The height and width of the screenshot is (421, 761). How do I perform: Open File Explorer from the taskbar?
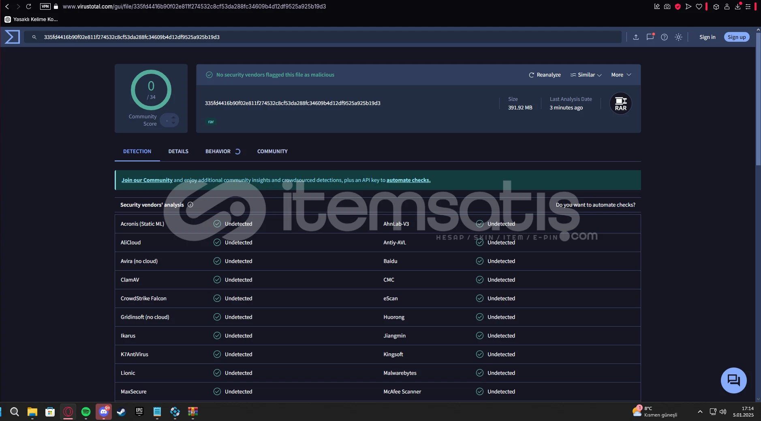[x=32, y=412]
